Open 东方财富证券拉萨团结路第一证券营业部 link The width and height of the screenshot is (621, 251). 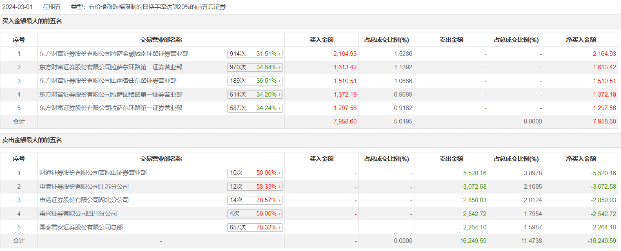pyautogui.click(x=111, y=95)
